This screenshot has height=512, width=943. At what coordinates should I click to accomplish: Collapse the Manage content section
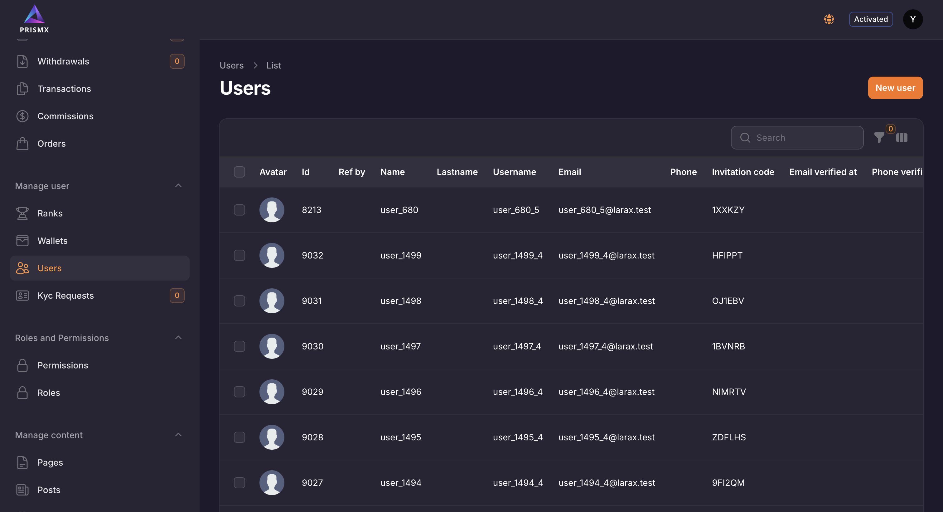(x=178, y=435)
